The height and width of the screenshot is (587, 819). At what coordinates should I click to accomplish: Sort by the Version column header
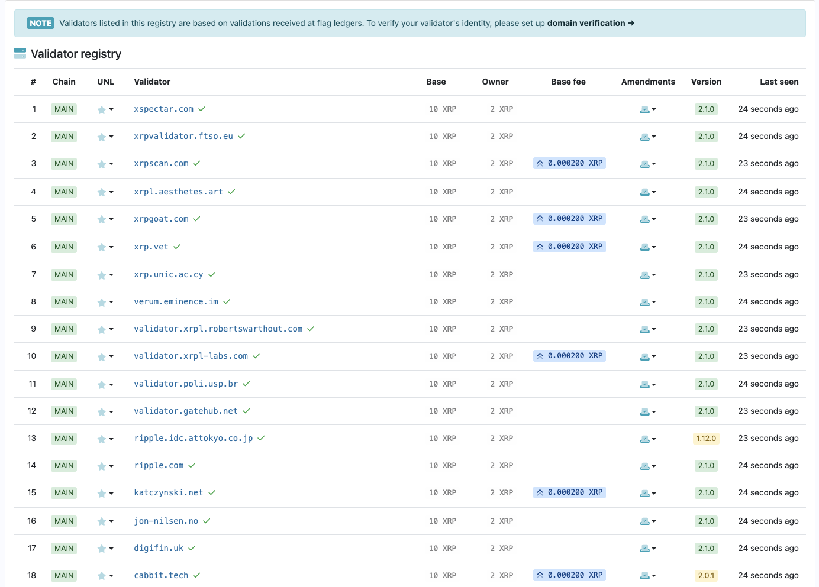tap(706, 82)
